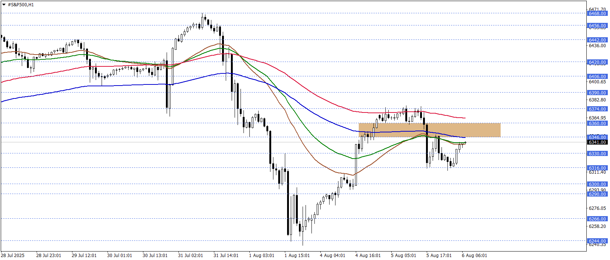Click the 30 Jul 01:01 time label
The image size is (610, 260).
tap(120, 256)
